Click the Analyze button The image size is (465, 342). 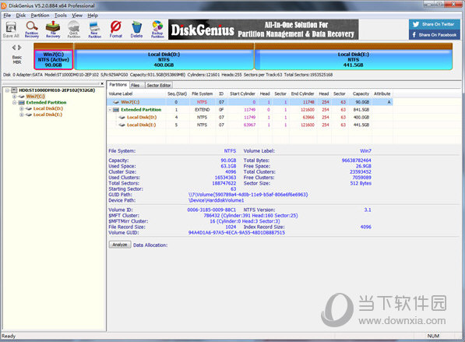pyautogui.click(x=120, y=245)
